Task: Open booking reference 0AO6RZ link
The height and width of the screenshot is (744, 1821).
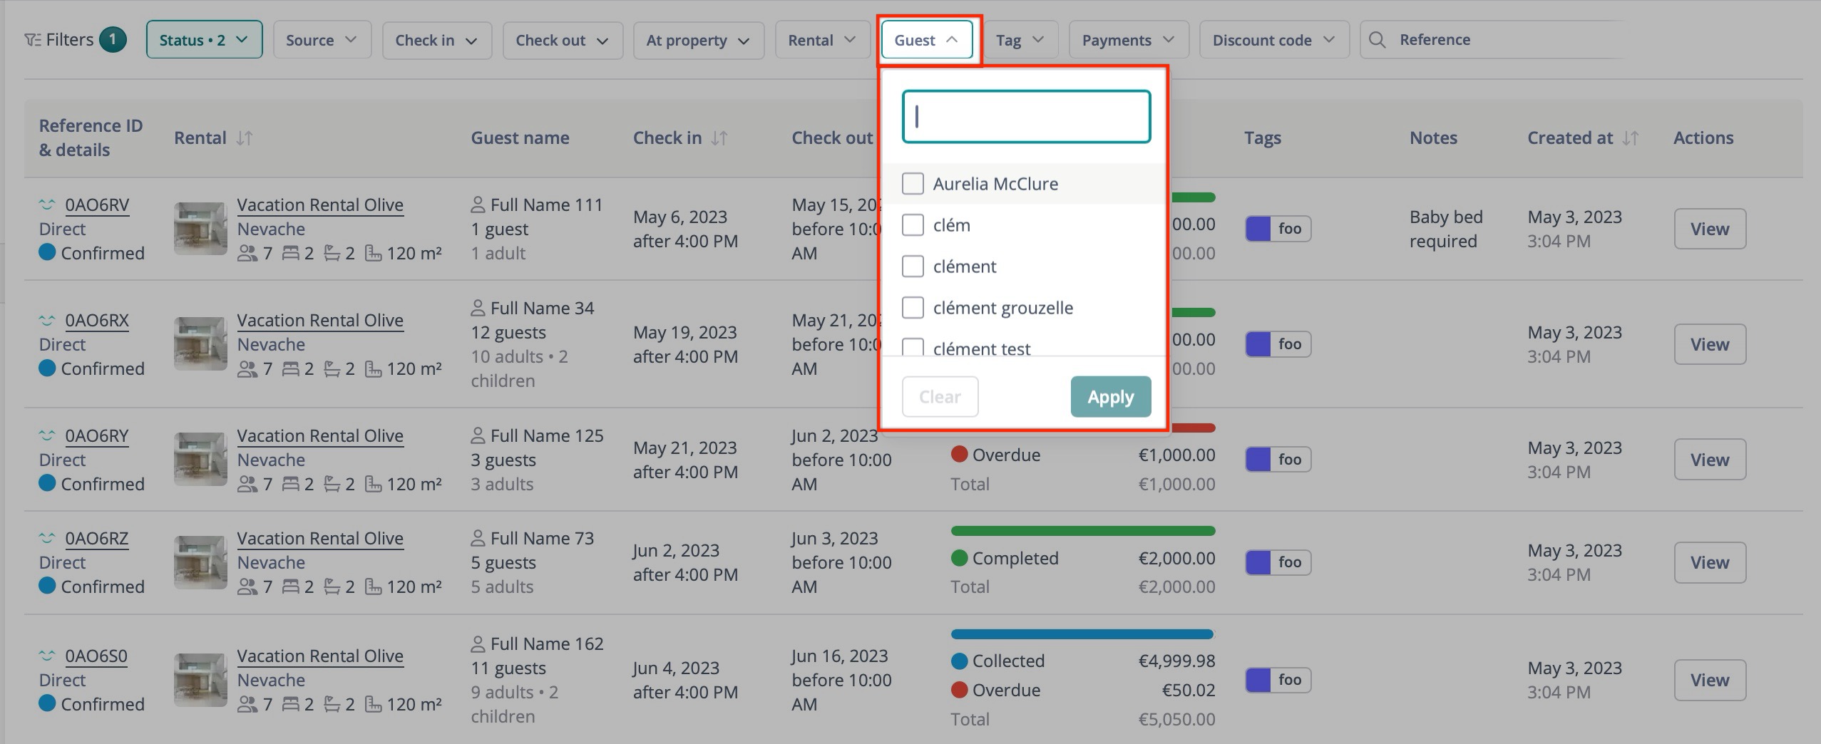Action: tap(97, 539)
